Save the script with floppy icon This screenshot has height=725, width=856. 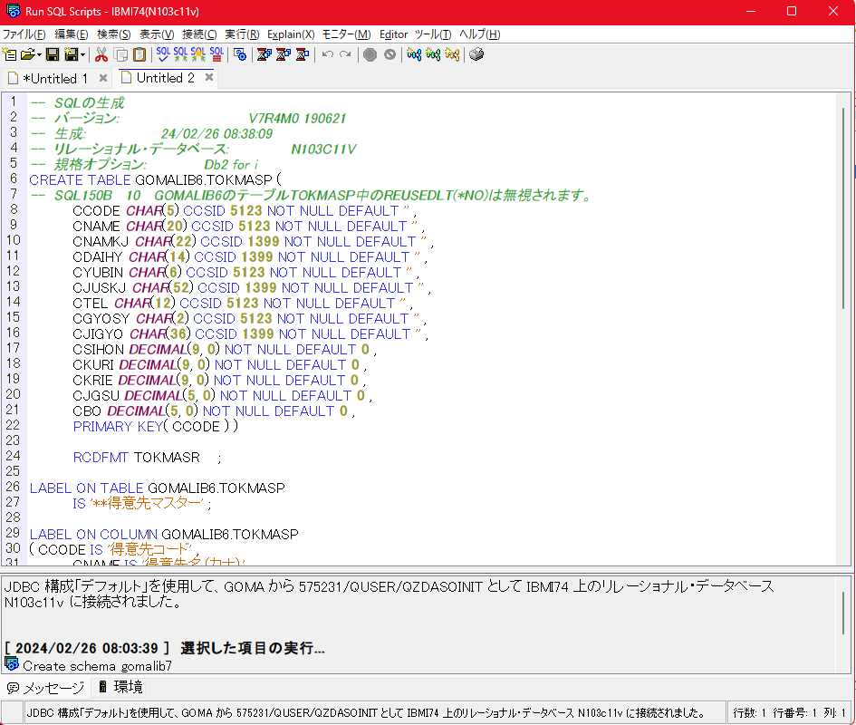(53, 54)
